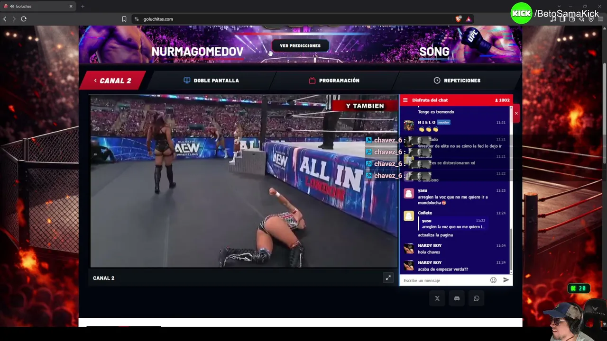Click the 'moder' badge next to HIELO
Image resolution: width=607 pixels, height=341 pixels.
tap(444, 122)
